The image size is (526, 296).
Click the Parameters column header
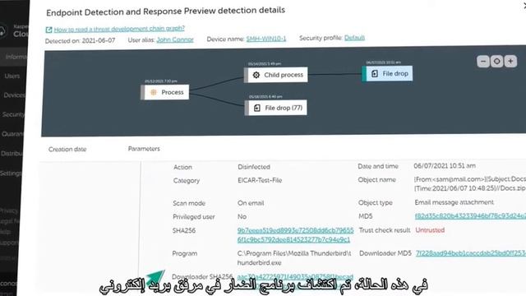(x=144, y=149)
